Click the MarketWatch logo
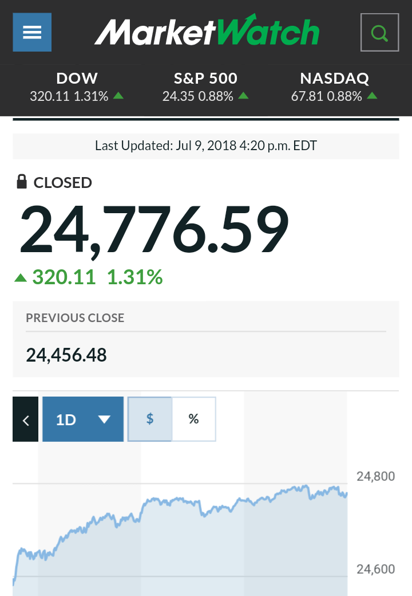Image resolution: width=412 pixels, height=596 pixels. [x=207, y=32]
